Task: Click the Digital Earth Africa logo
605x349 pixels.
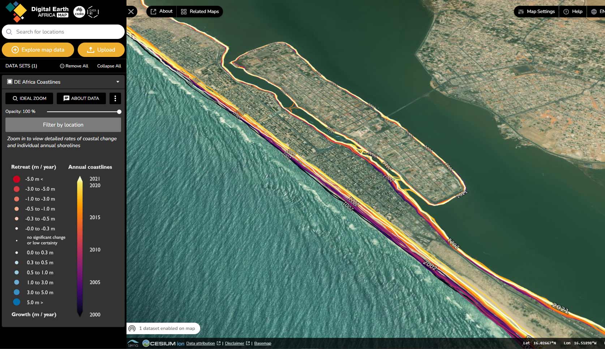Action: click(x=36, y=12)
